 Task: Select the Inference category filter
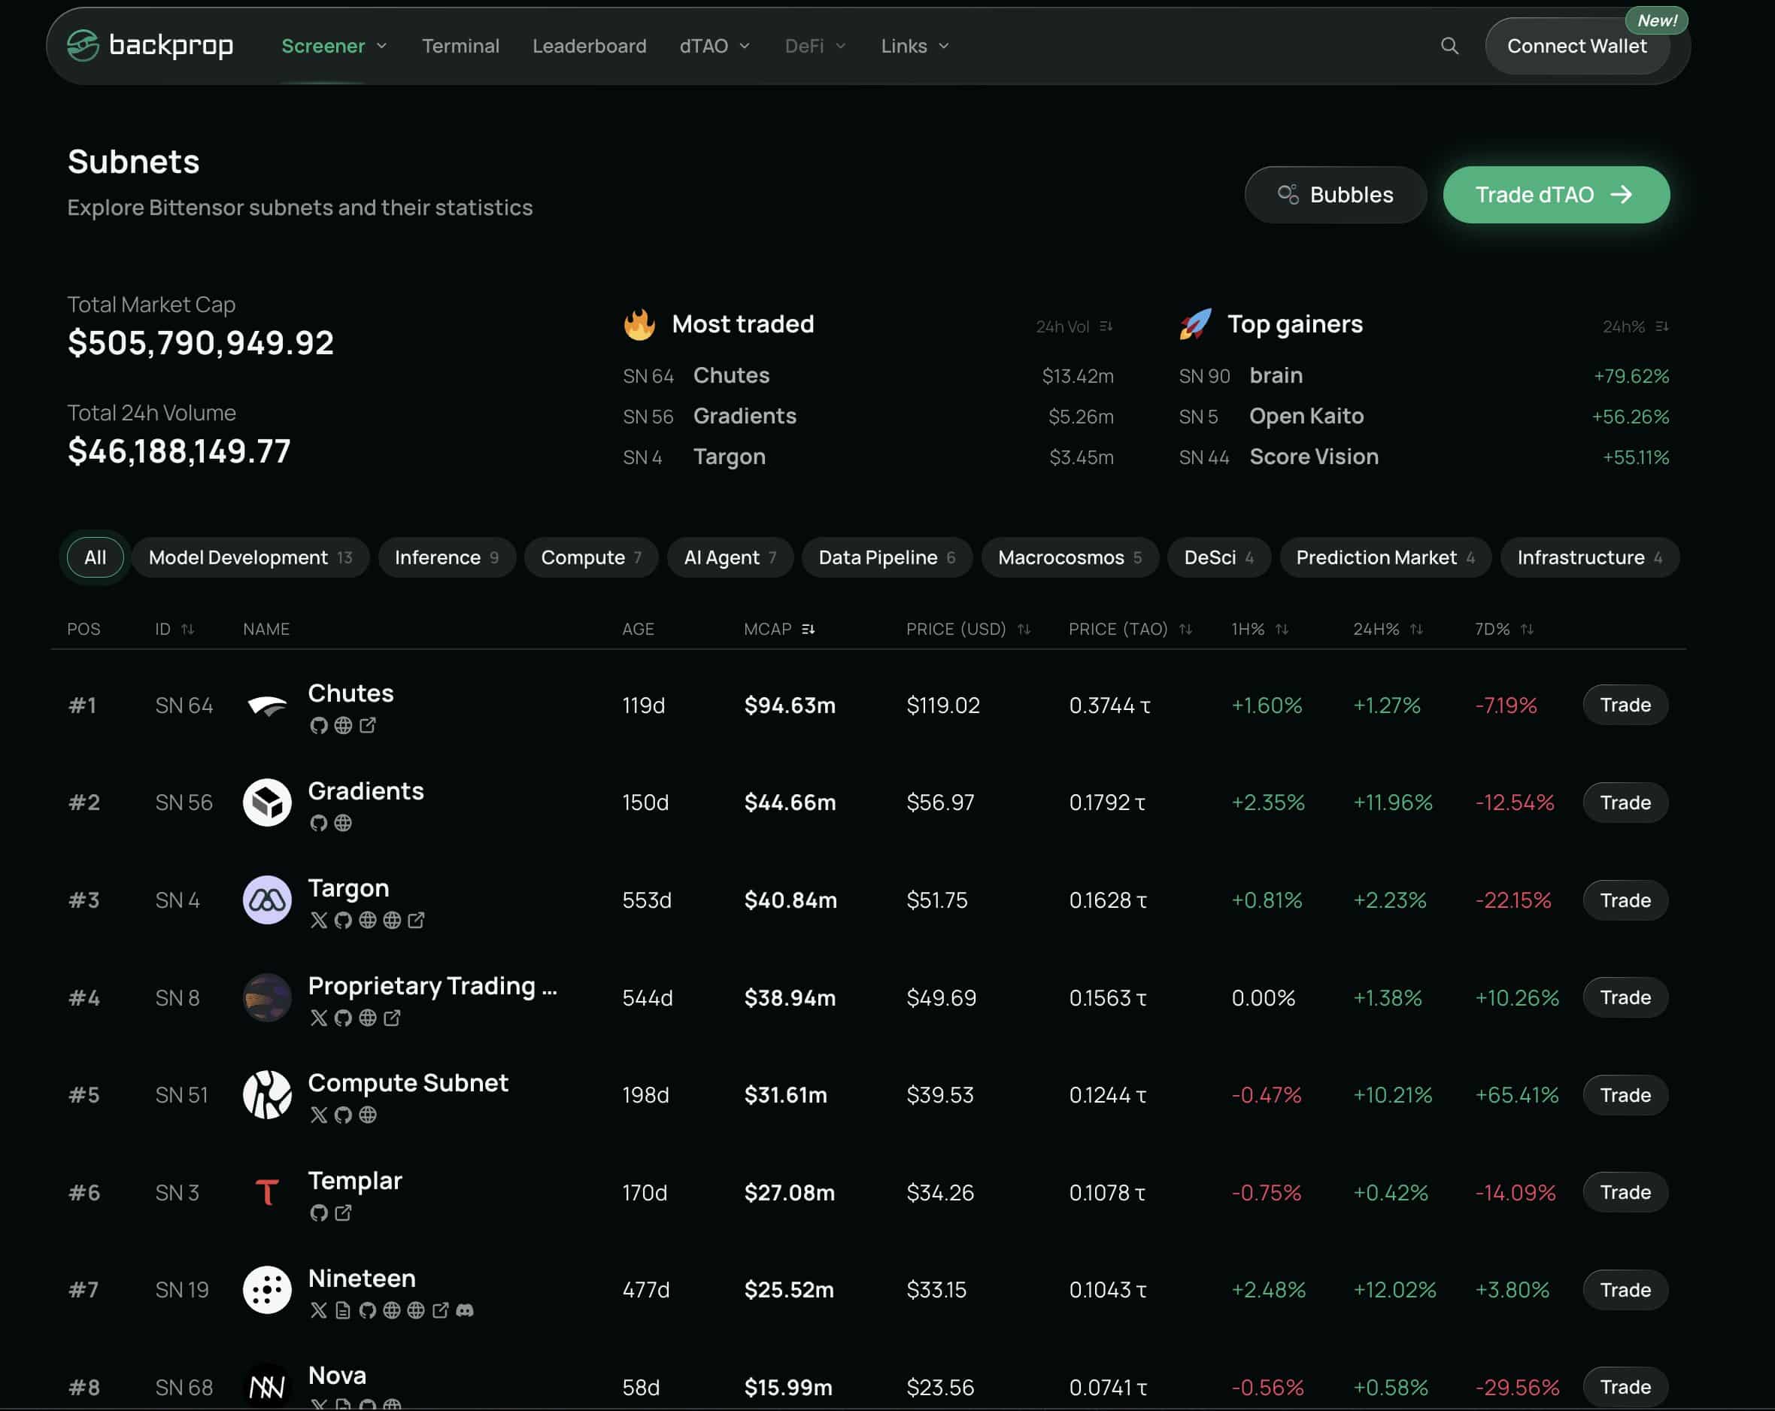[x=446, y=557]
